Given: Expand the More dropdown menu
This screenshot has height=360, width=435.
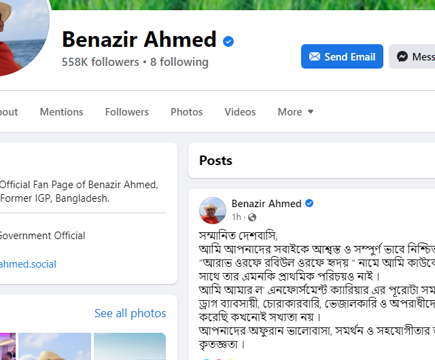Looking at the screenshot, I should pos(296,112).
